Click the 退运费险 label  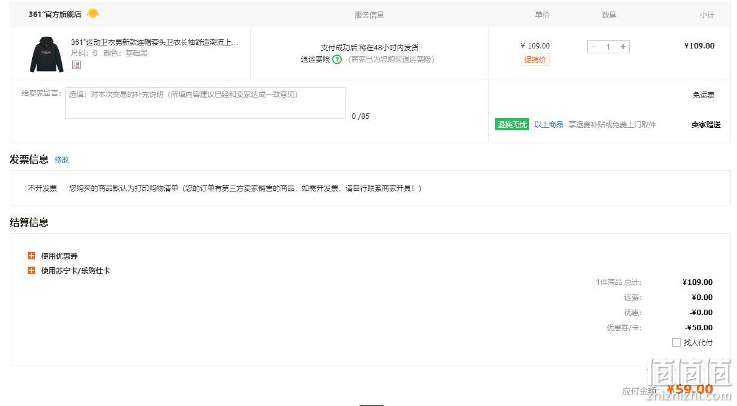pyautogui.click(x=315, y=59)
